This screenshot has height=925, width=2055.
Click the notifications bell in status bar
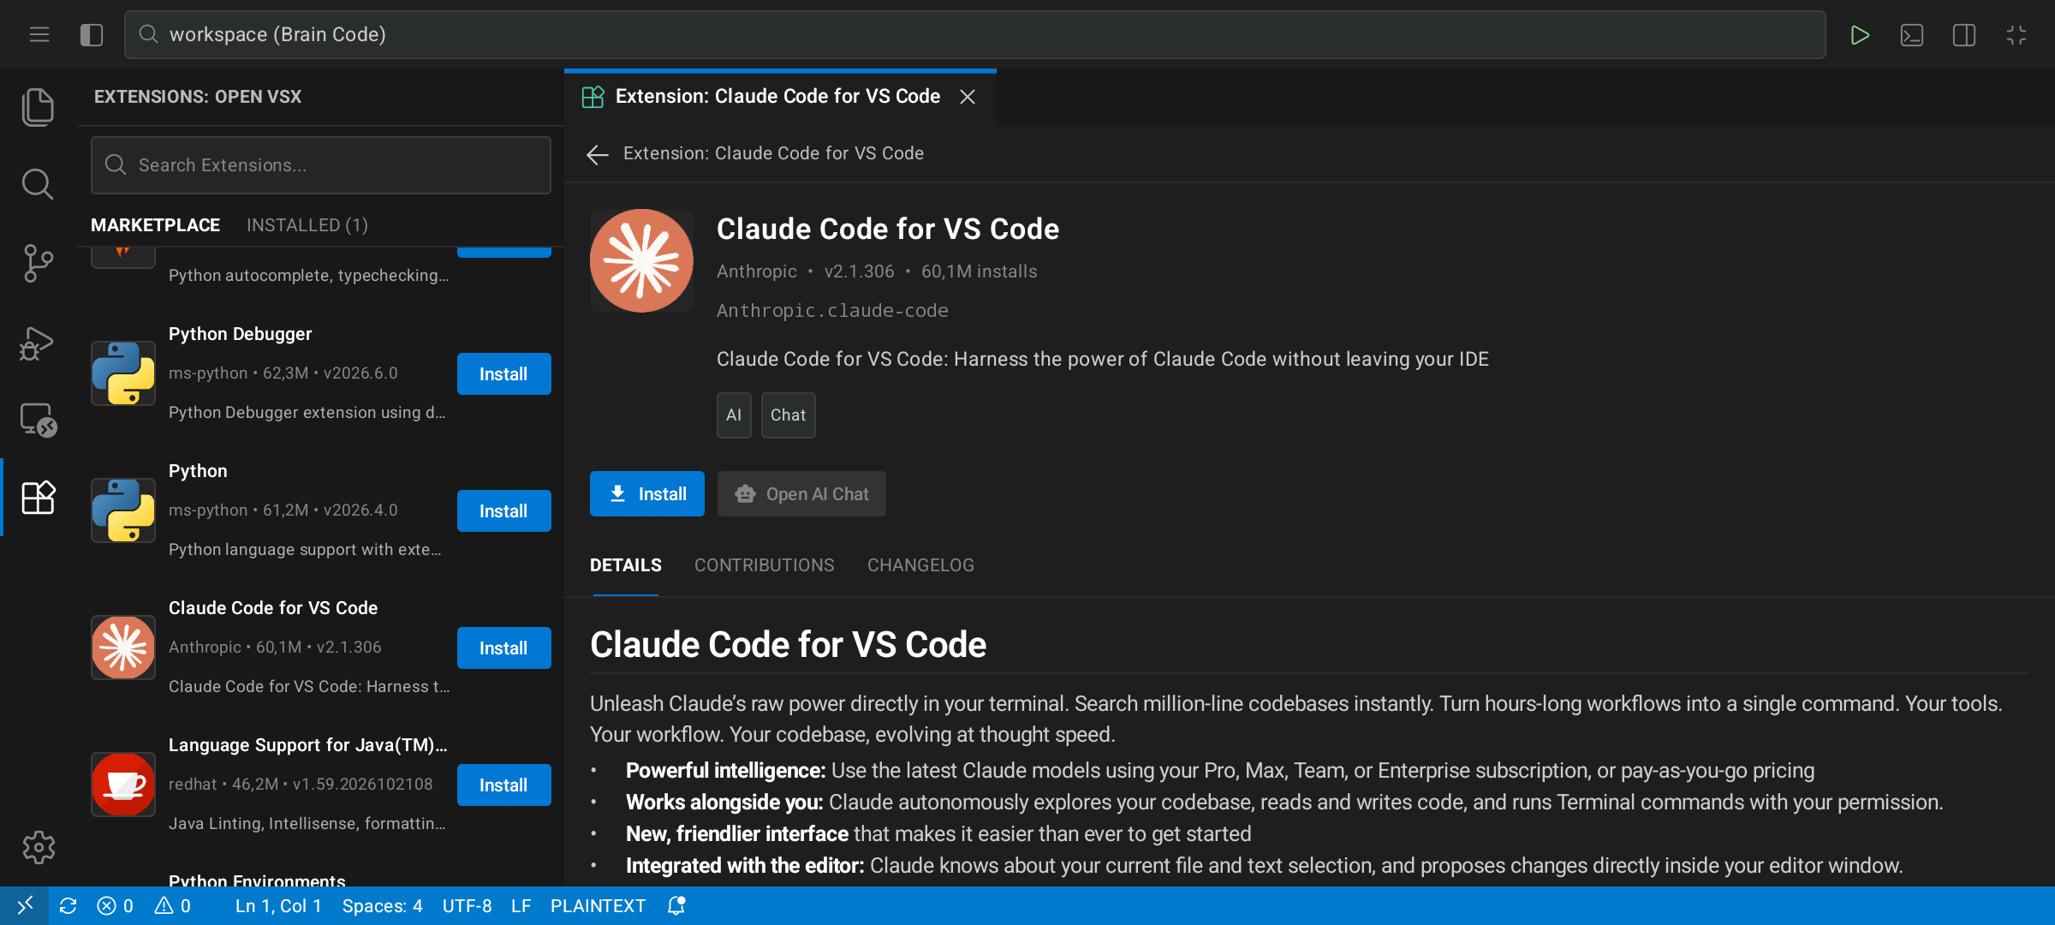(676, 906)
